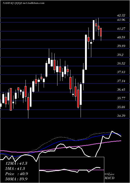Select the 41.96 price level label

[121, 20]
